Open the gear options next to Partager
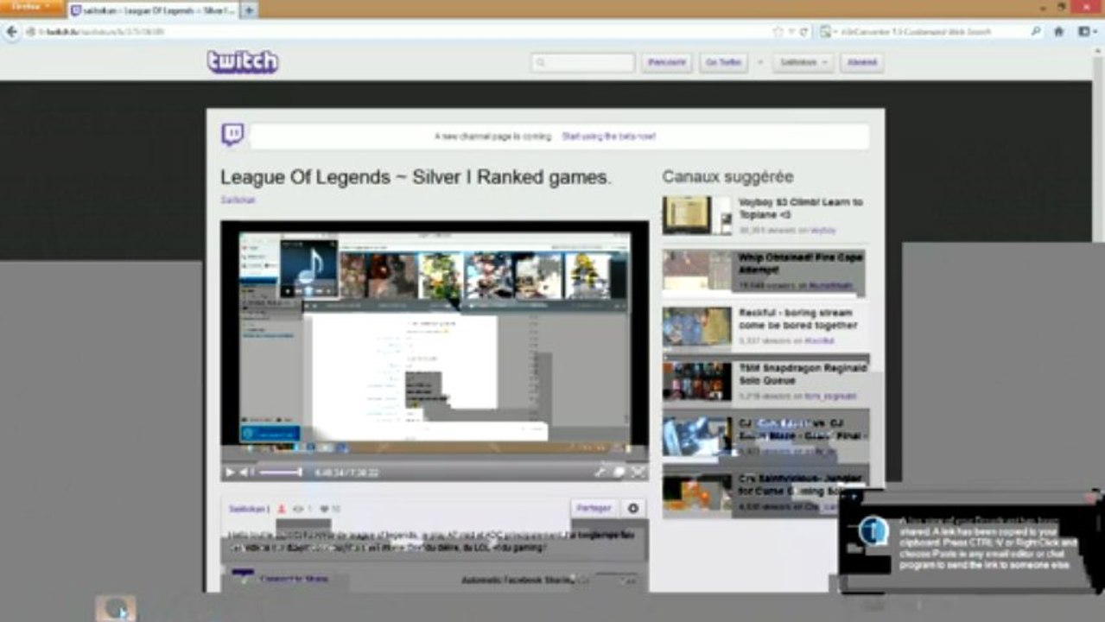1105x622 pixels. [633, 508]
